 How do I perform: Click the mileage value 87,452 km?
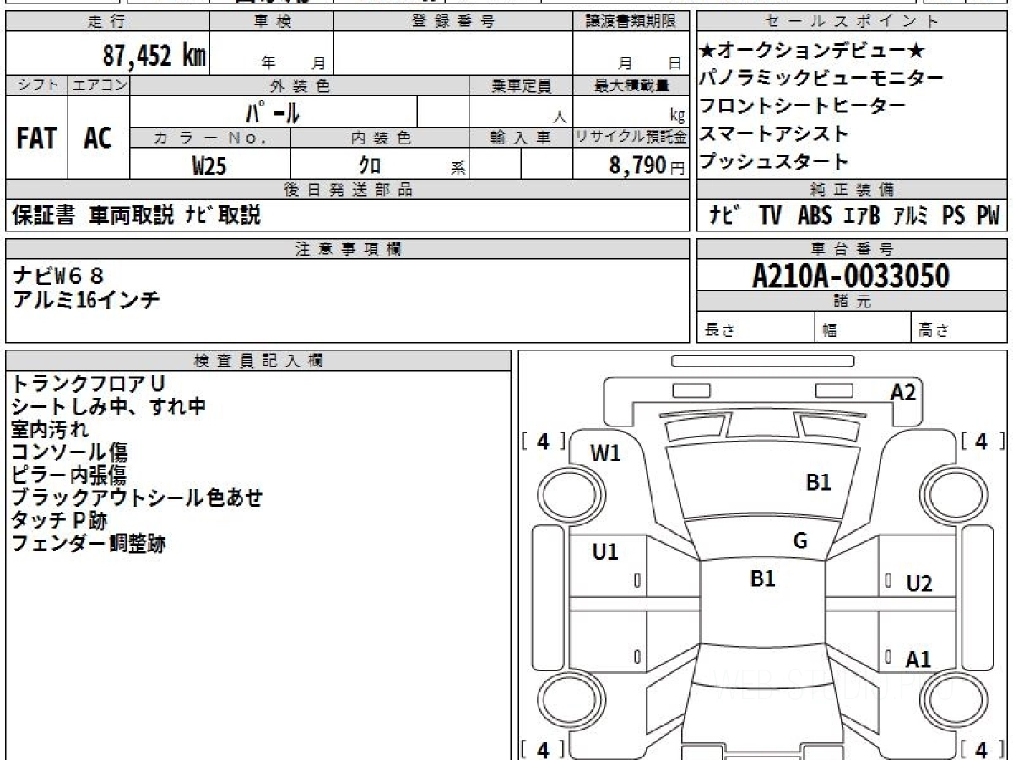[x=154, y=56]
